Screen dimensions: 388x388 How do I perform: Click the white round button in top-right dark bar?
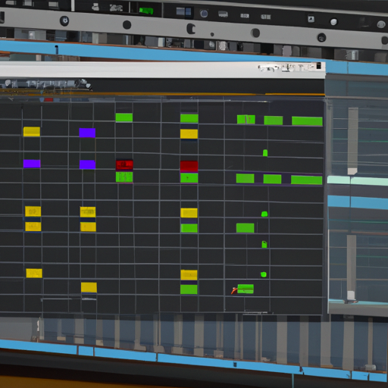click(x=333, y=22)
